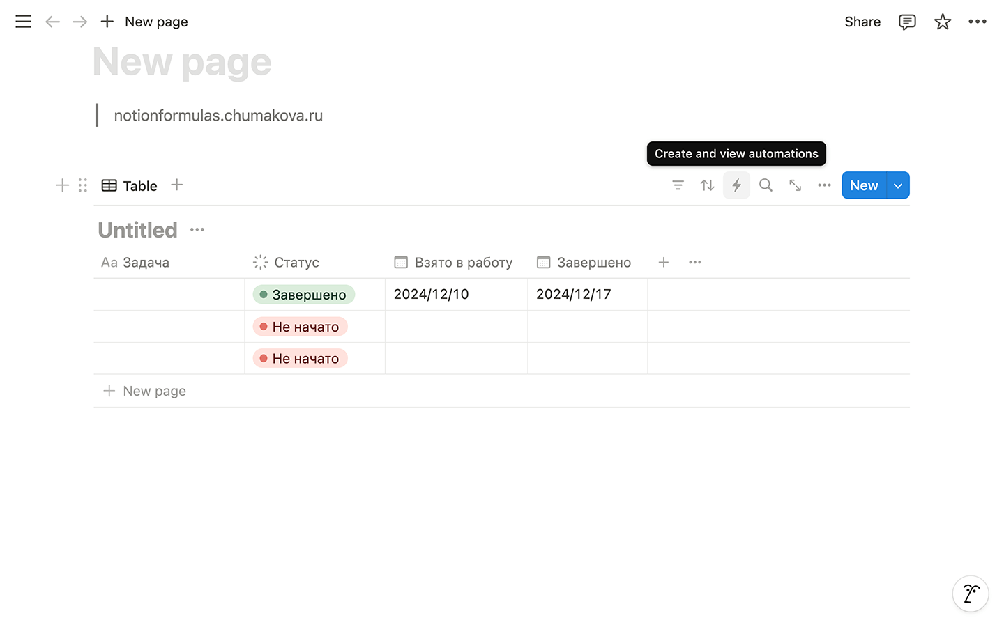Open the New page breadcrumb title
The width and height of the screenshot is (1004, 627).
click(x=156, y=22)
